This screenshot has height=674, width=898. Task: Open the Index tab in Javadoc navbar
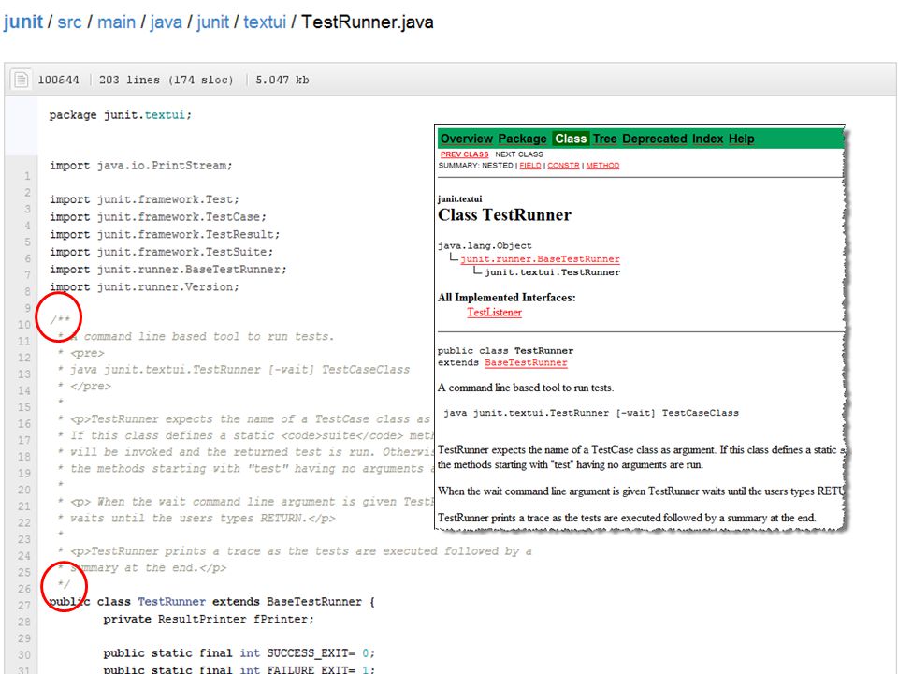coord(708,139)
